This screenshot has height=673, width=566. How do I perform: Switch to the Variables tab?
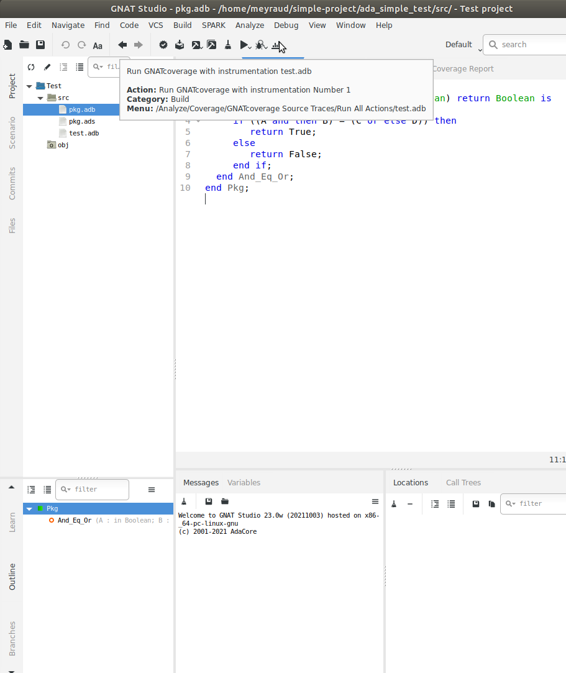coord(244,482)
